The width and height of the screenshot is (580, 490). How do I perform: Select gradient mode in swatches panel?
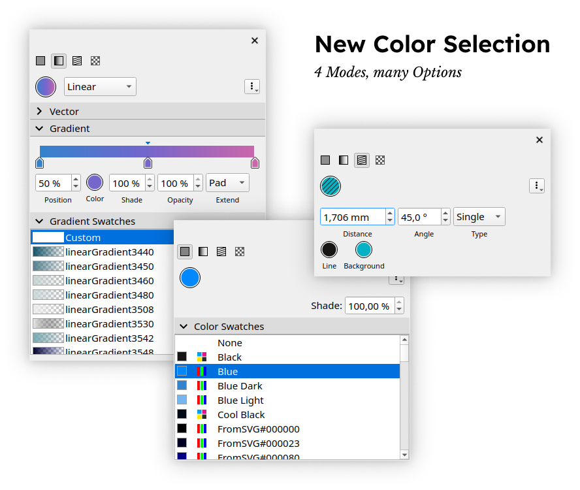(203, 252)
